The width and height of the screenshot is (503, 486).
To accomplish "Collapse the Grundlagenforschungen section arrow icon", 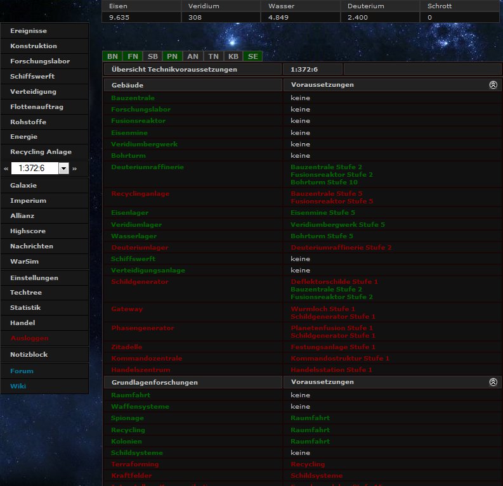I will click(x=493, y=382).
